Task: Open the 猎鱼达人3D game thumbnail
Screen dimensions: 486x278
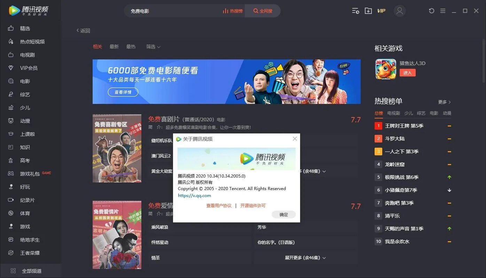Action: [386, 69]
